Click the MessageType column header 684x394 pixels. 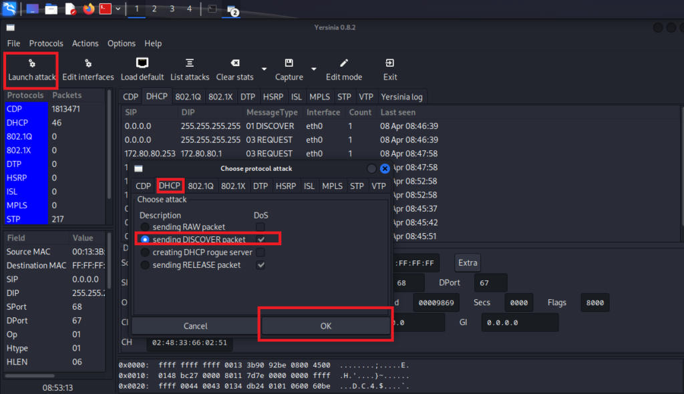point(272,113)
